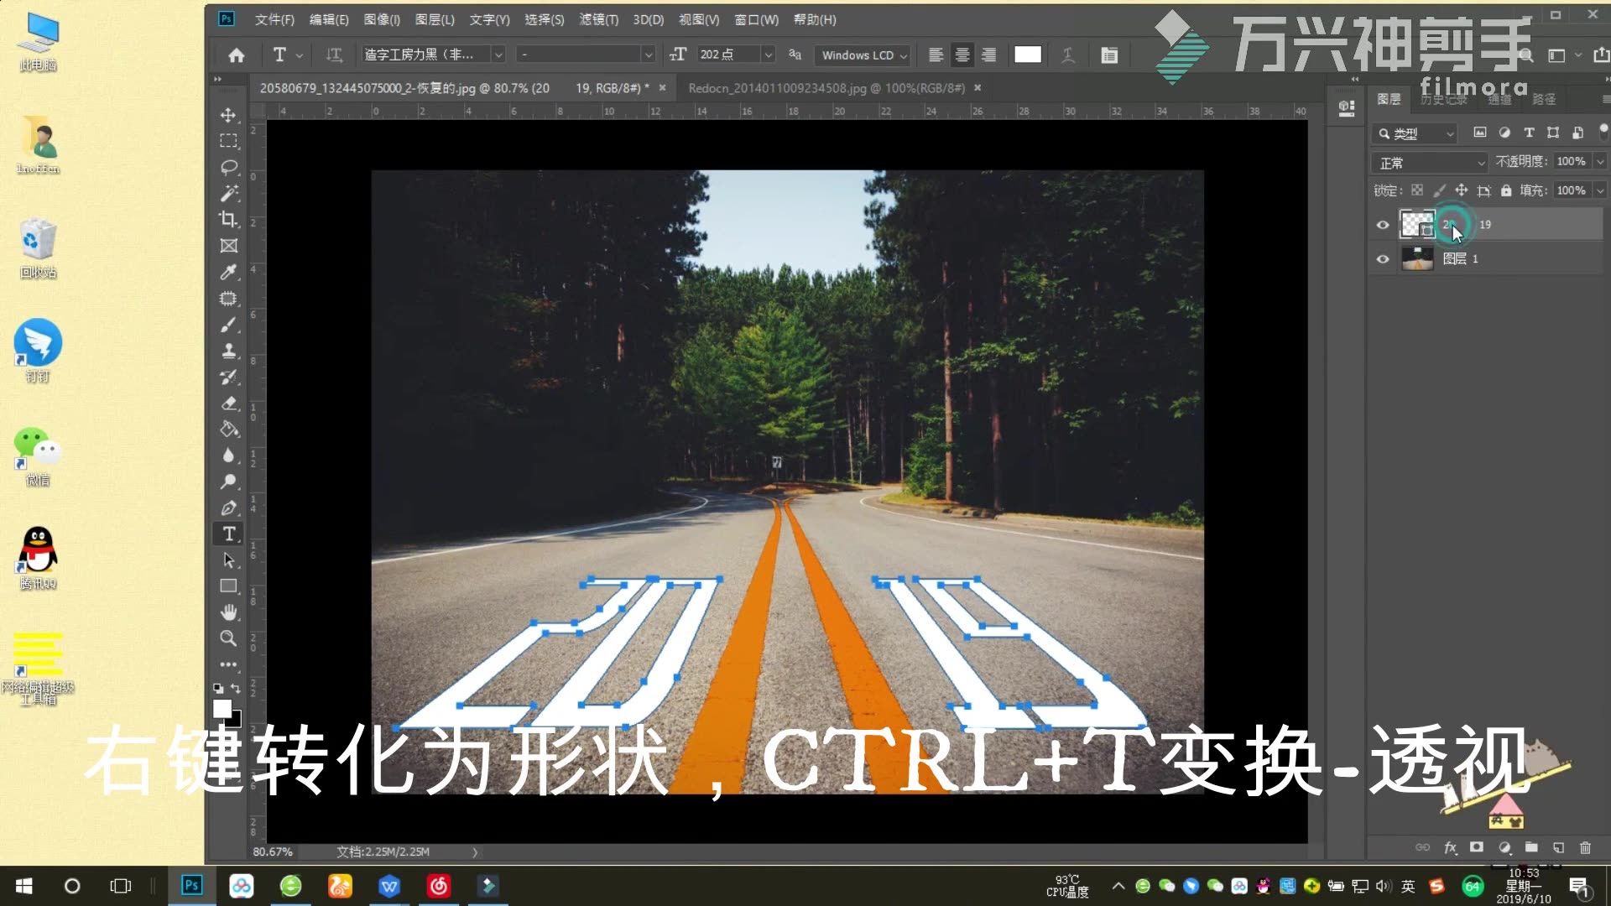Click the center text alignment button
This screenshot has width=1611, height=906.
click(962, 55)
